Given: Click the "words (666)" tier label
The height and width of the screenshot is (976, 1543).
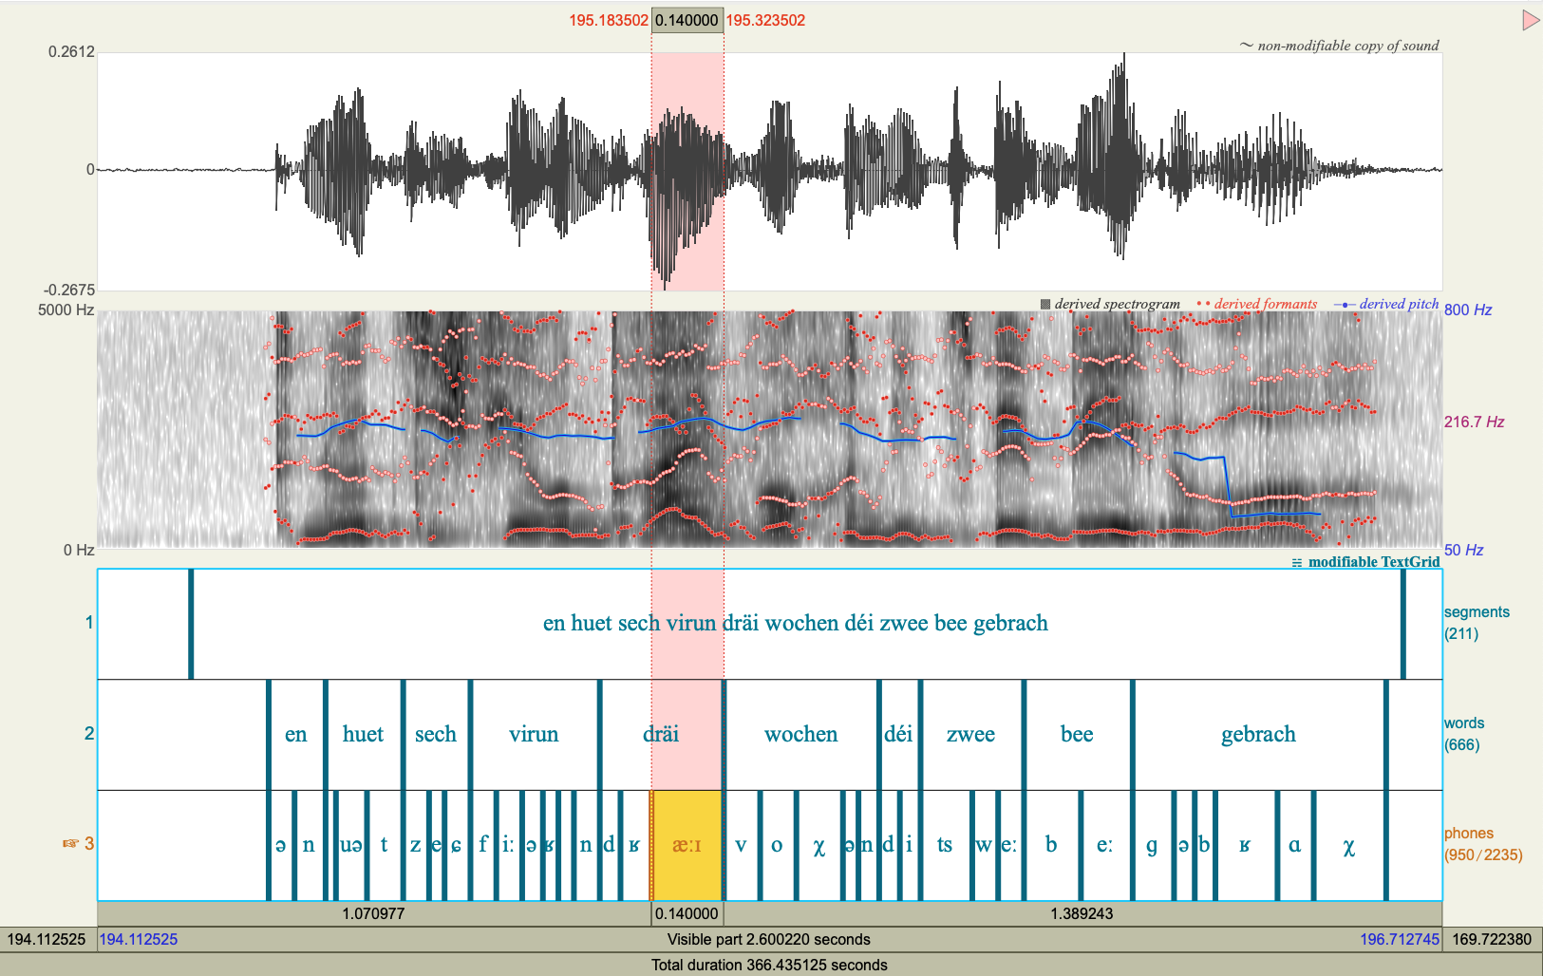Looking at the screenshot, I should (1463, 734).
